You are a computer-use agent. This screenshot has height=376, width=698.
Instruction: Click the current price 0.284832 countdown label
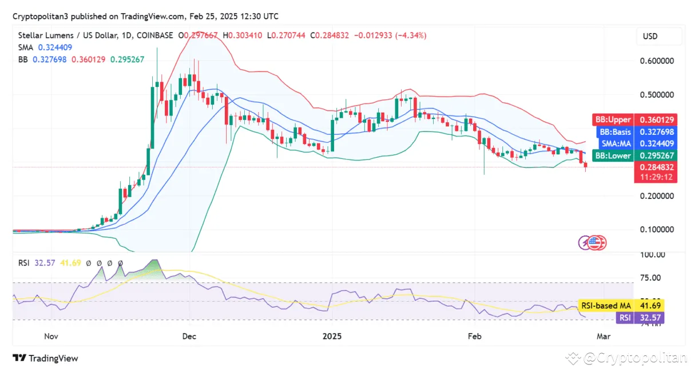pos(656,171)
